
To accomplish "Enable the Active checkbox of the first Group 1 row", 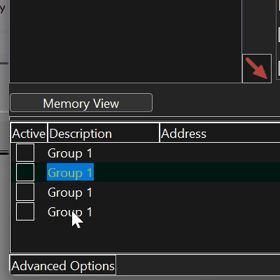I will click(25, 153).
